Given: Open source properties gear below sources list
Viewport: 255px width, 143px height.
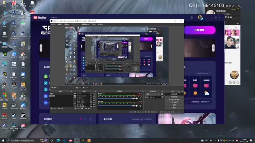Looking at the screenshot, I should (x=82, y=108).
